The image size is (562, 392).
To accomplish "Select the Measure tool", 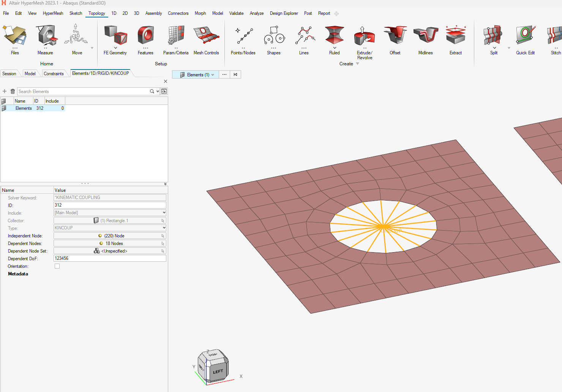I will 45,40.
